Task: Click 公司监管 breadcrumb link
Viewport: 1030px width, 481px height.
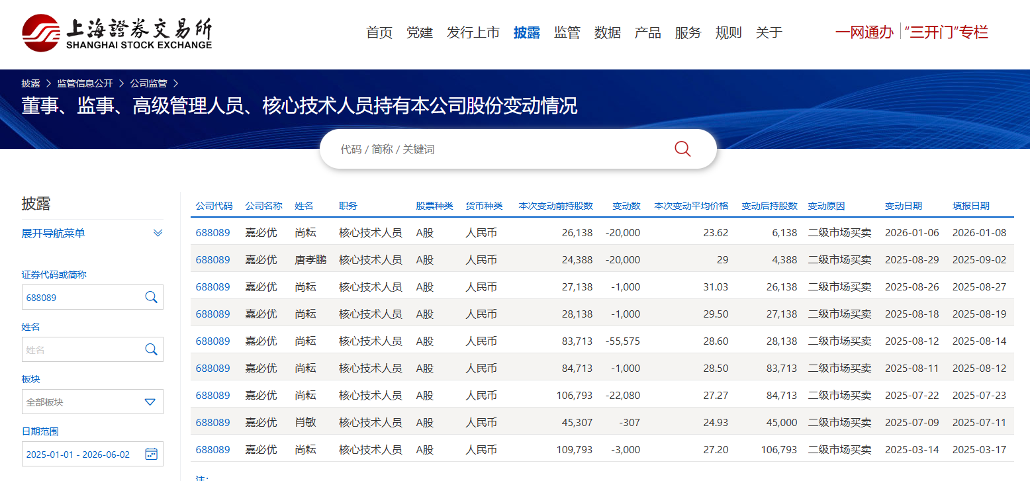Action: (148, 83)
